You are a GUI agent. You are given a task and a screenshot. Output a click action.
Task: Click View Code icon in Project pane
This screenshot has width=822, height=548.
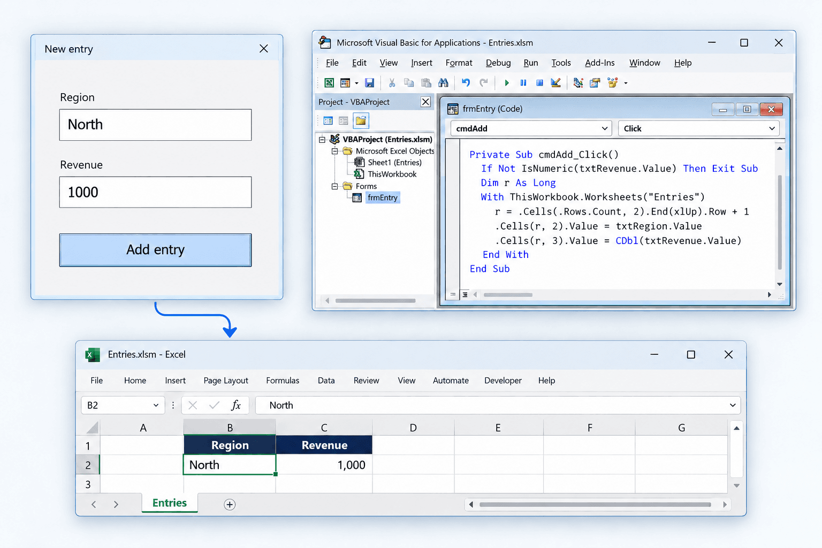(328, 121)
